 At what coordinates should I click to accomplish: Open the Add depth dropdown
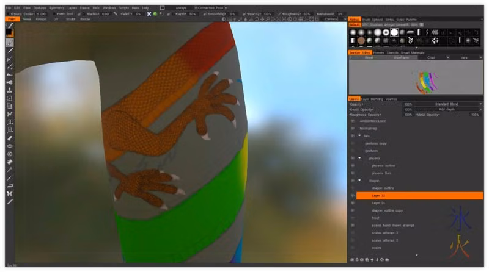(x=449, y=110)
